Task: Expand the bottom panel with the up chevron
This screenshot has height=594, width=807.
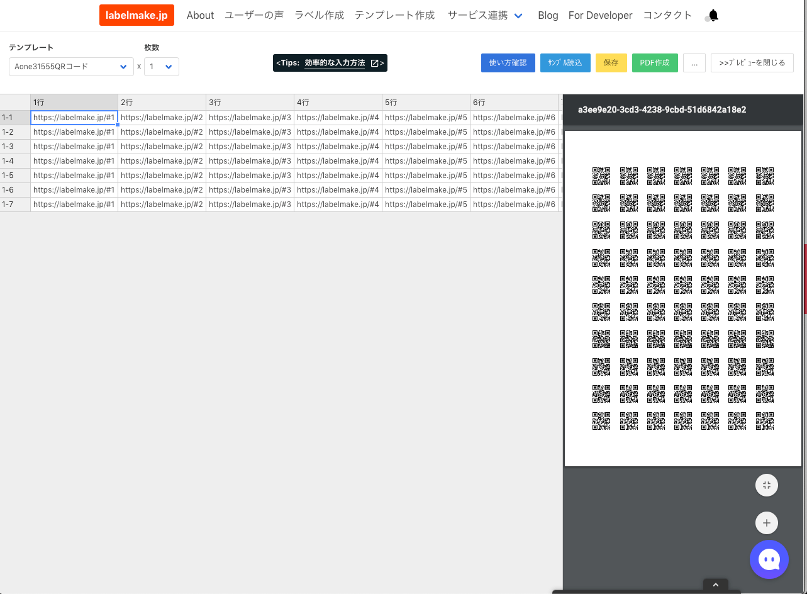Action: [715, 585]
